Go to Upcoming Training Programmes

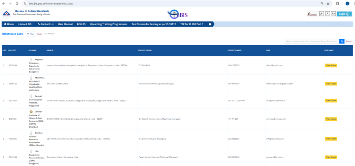109,24
